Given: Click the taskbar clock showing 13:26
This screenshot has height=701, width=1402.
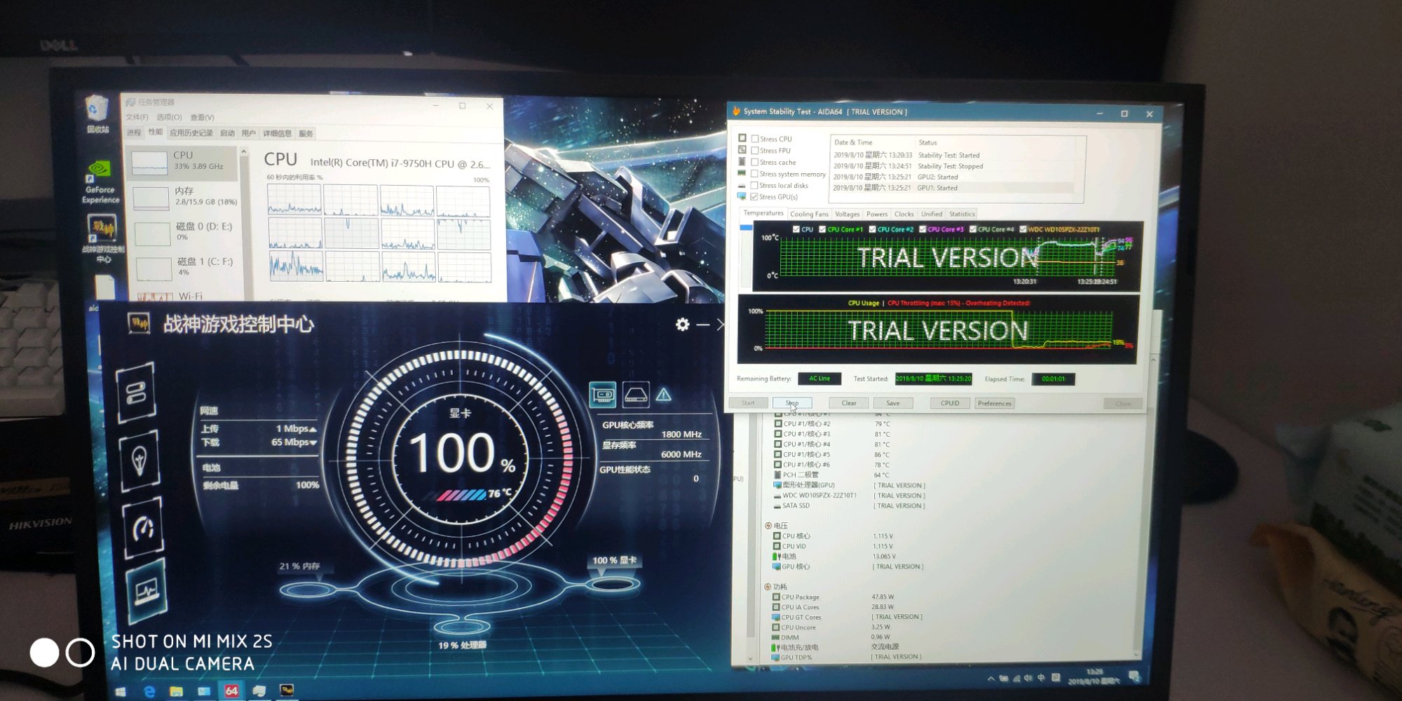Looking at the screenshot, I should [1094, 676].
